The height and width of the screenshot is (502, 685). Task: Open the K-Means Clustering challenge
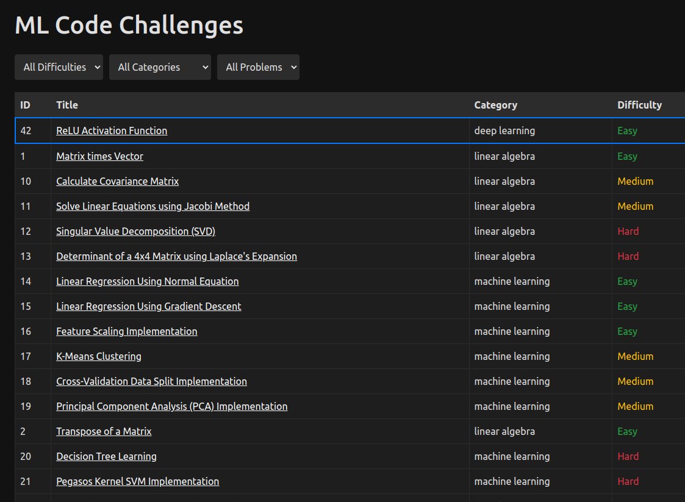(x=99, y=356)
